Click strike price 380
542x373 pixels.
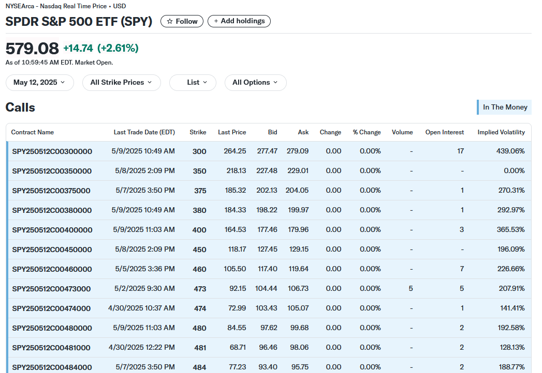199,210
